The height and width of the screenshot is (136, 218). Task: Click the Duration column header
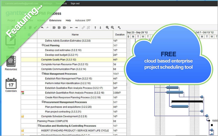[x=120, y=35]
